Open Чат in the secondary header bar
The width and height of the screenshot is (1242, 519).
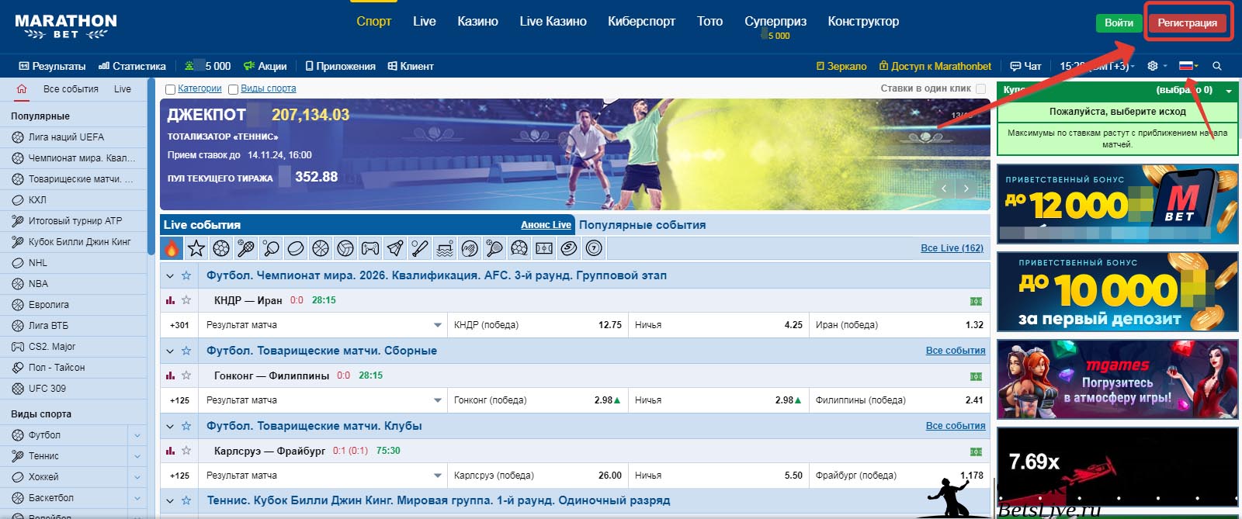tap(1025, 66)
